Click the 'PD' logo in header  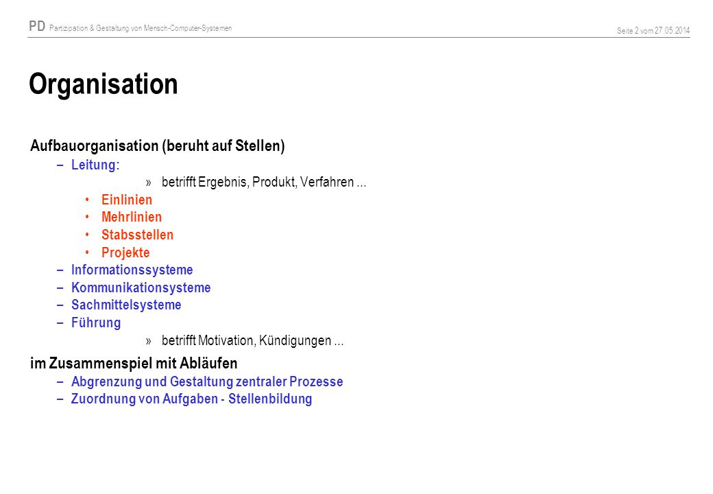click(37, 26)
